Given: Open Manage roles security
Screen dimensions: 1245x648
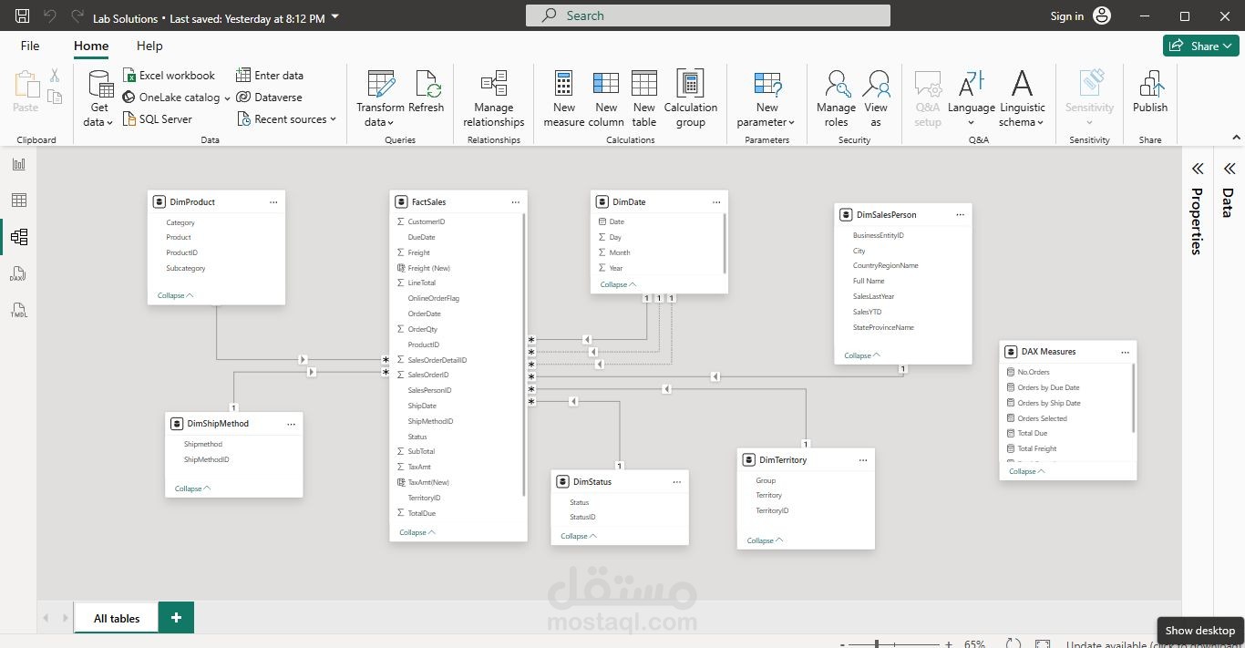Looking at the screenshot, I should 836,98.
